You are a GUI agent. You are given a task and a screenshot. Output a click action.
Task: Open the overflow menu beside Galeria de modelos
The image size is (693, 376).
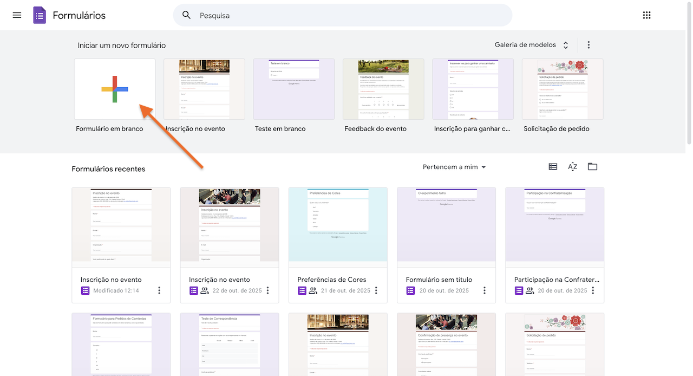(589, 44)
